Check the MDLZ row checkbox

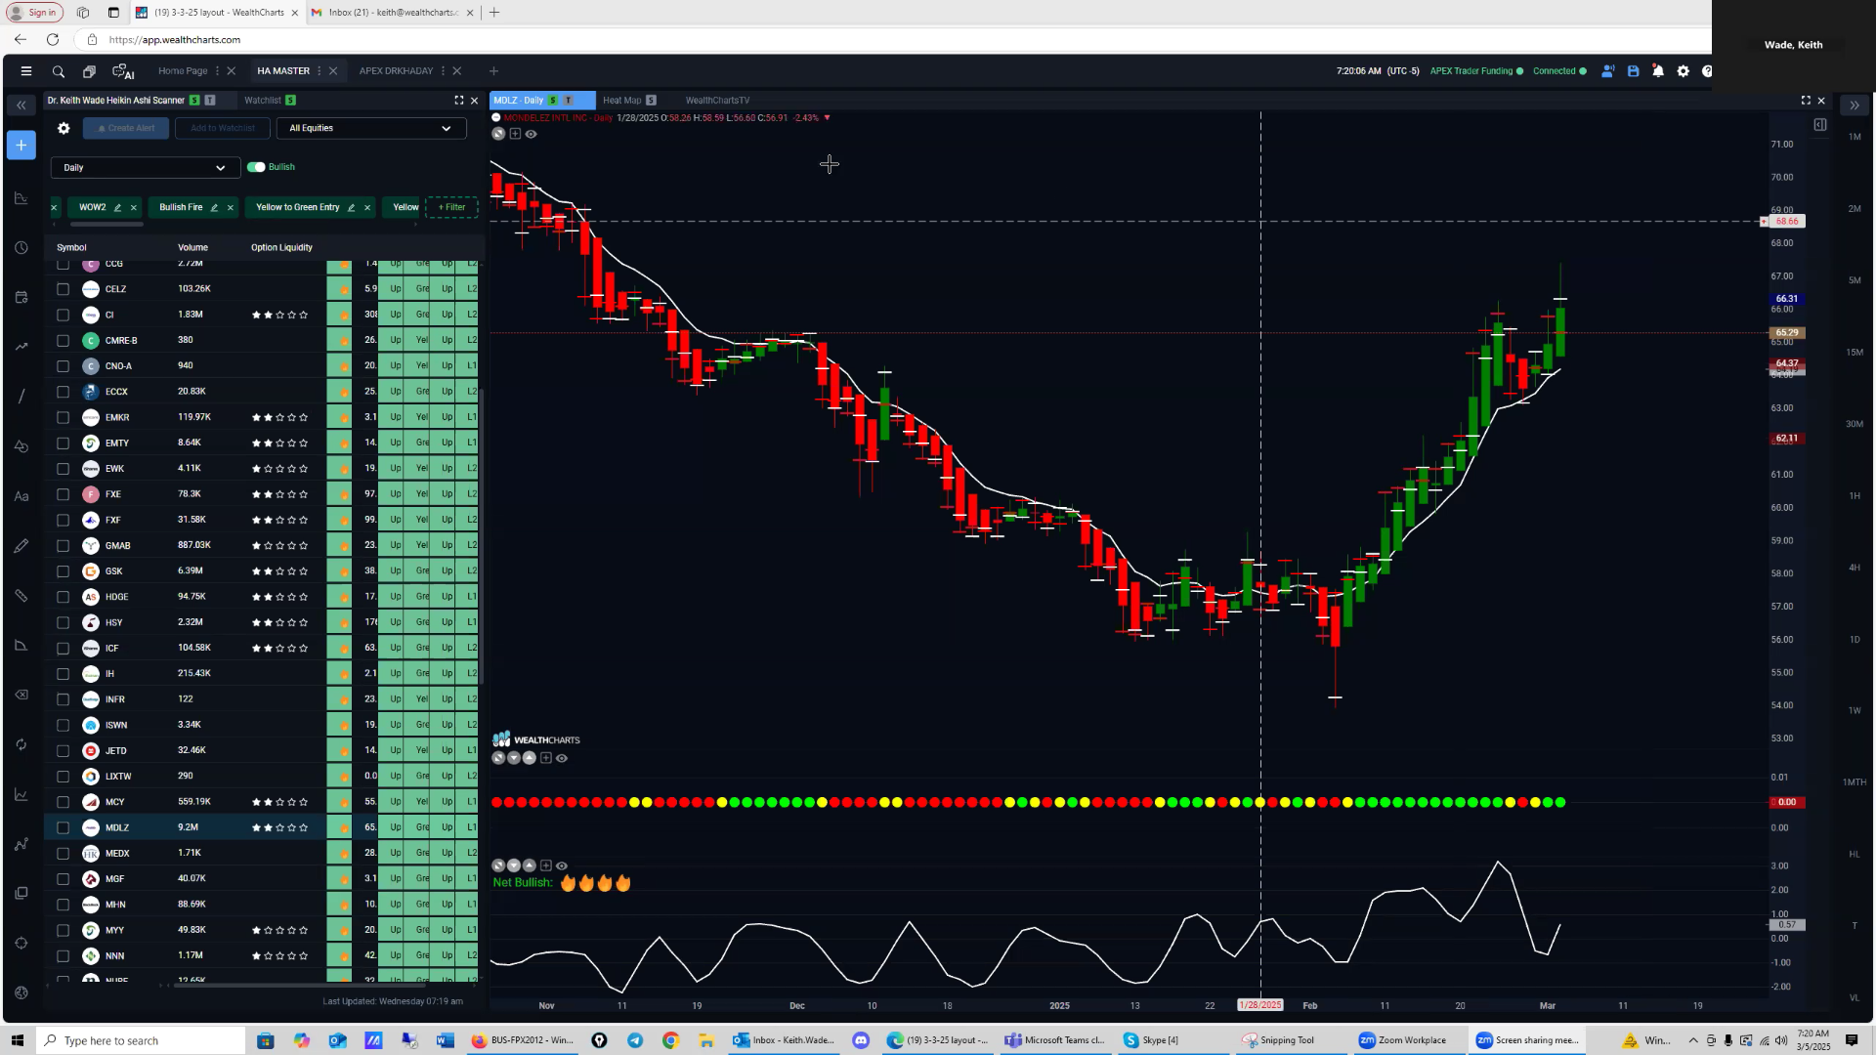tap(64, 827)
